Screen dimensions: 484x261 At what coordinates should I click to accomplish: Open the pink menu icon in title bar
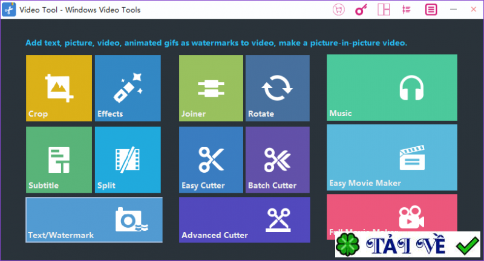431,10
